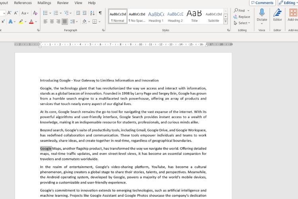
Task: Click the Shading paint bucket icon
Action: click(84, 21)
